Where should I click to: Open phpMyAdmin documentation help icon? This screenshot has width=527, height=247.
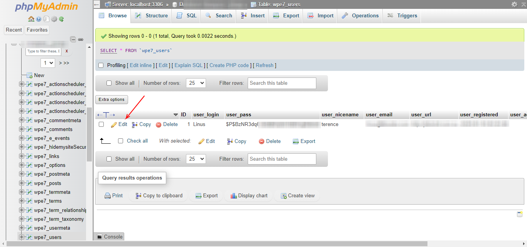click(39, 19)
